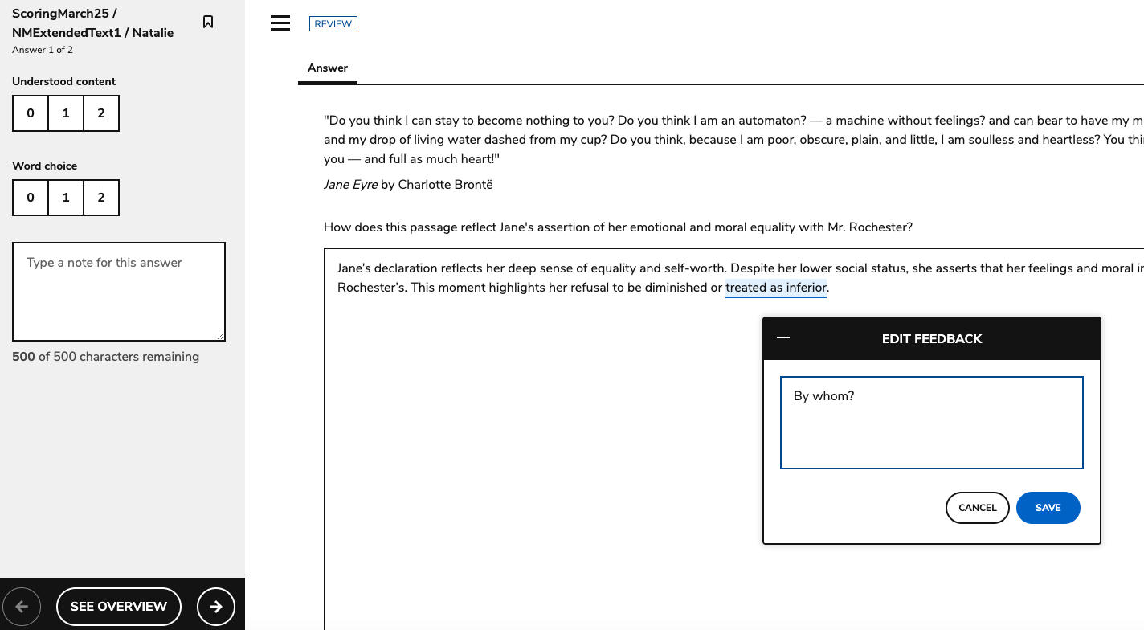Open the See Overview button
The height and width of the screenshot is (630, 1144).
119,607
